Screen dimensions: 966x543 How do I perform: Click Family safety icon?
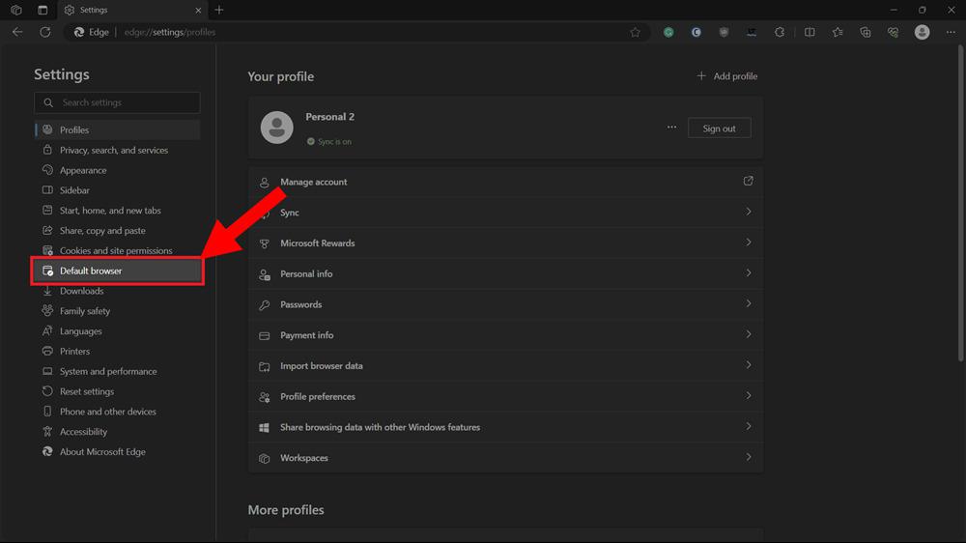click(x=47, y=311)
